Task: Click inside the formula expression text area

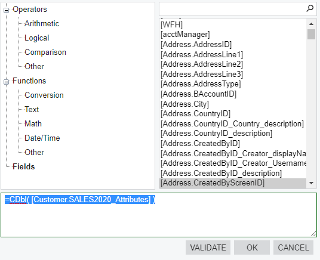Action: [x=159, y=215]
